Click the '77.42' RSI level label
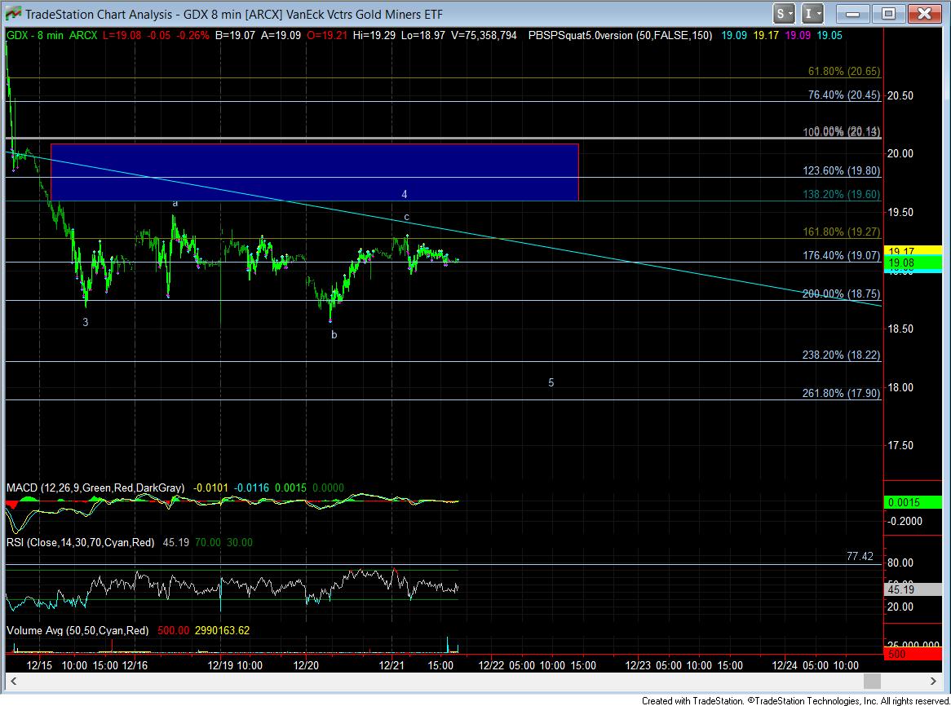Viewport: 951px width, 706px height. (x=860, y=556)
